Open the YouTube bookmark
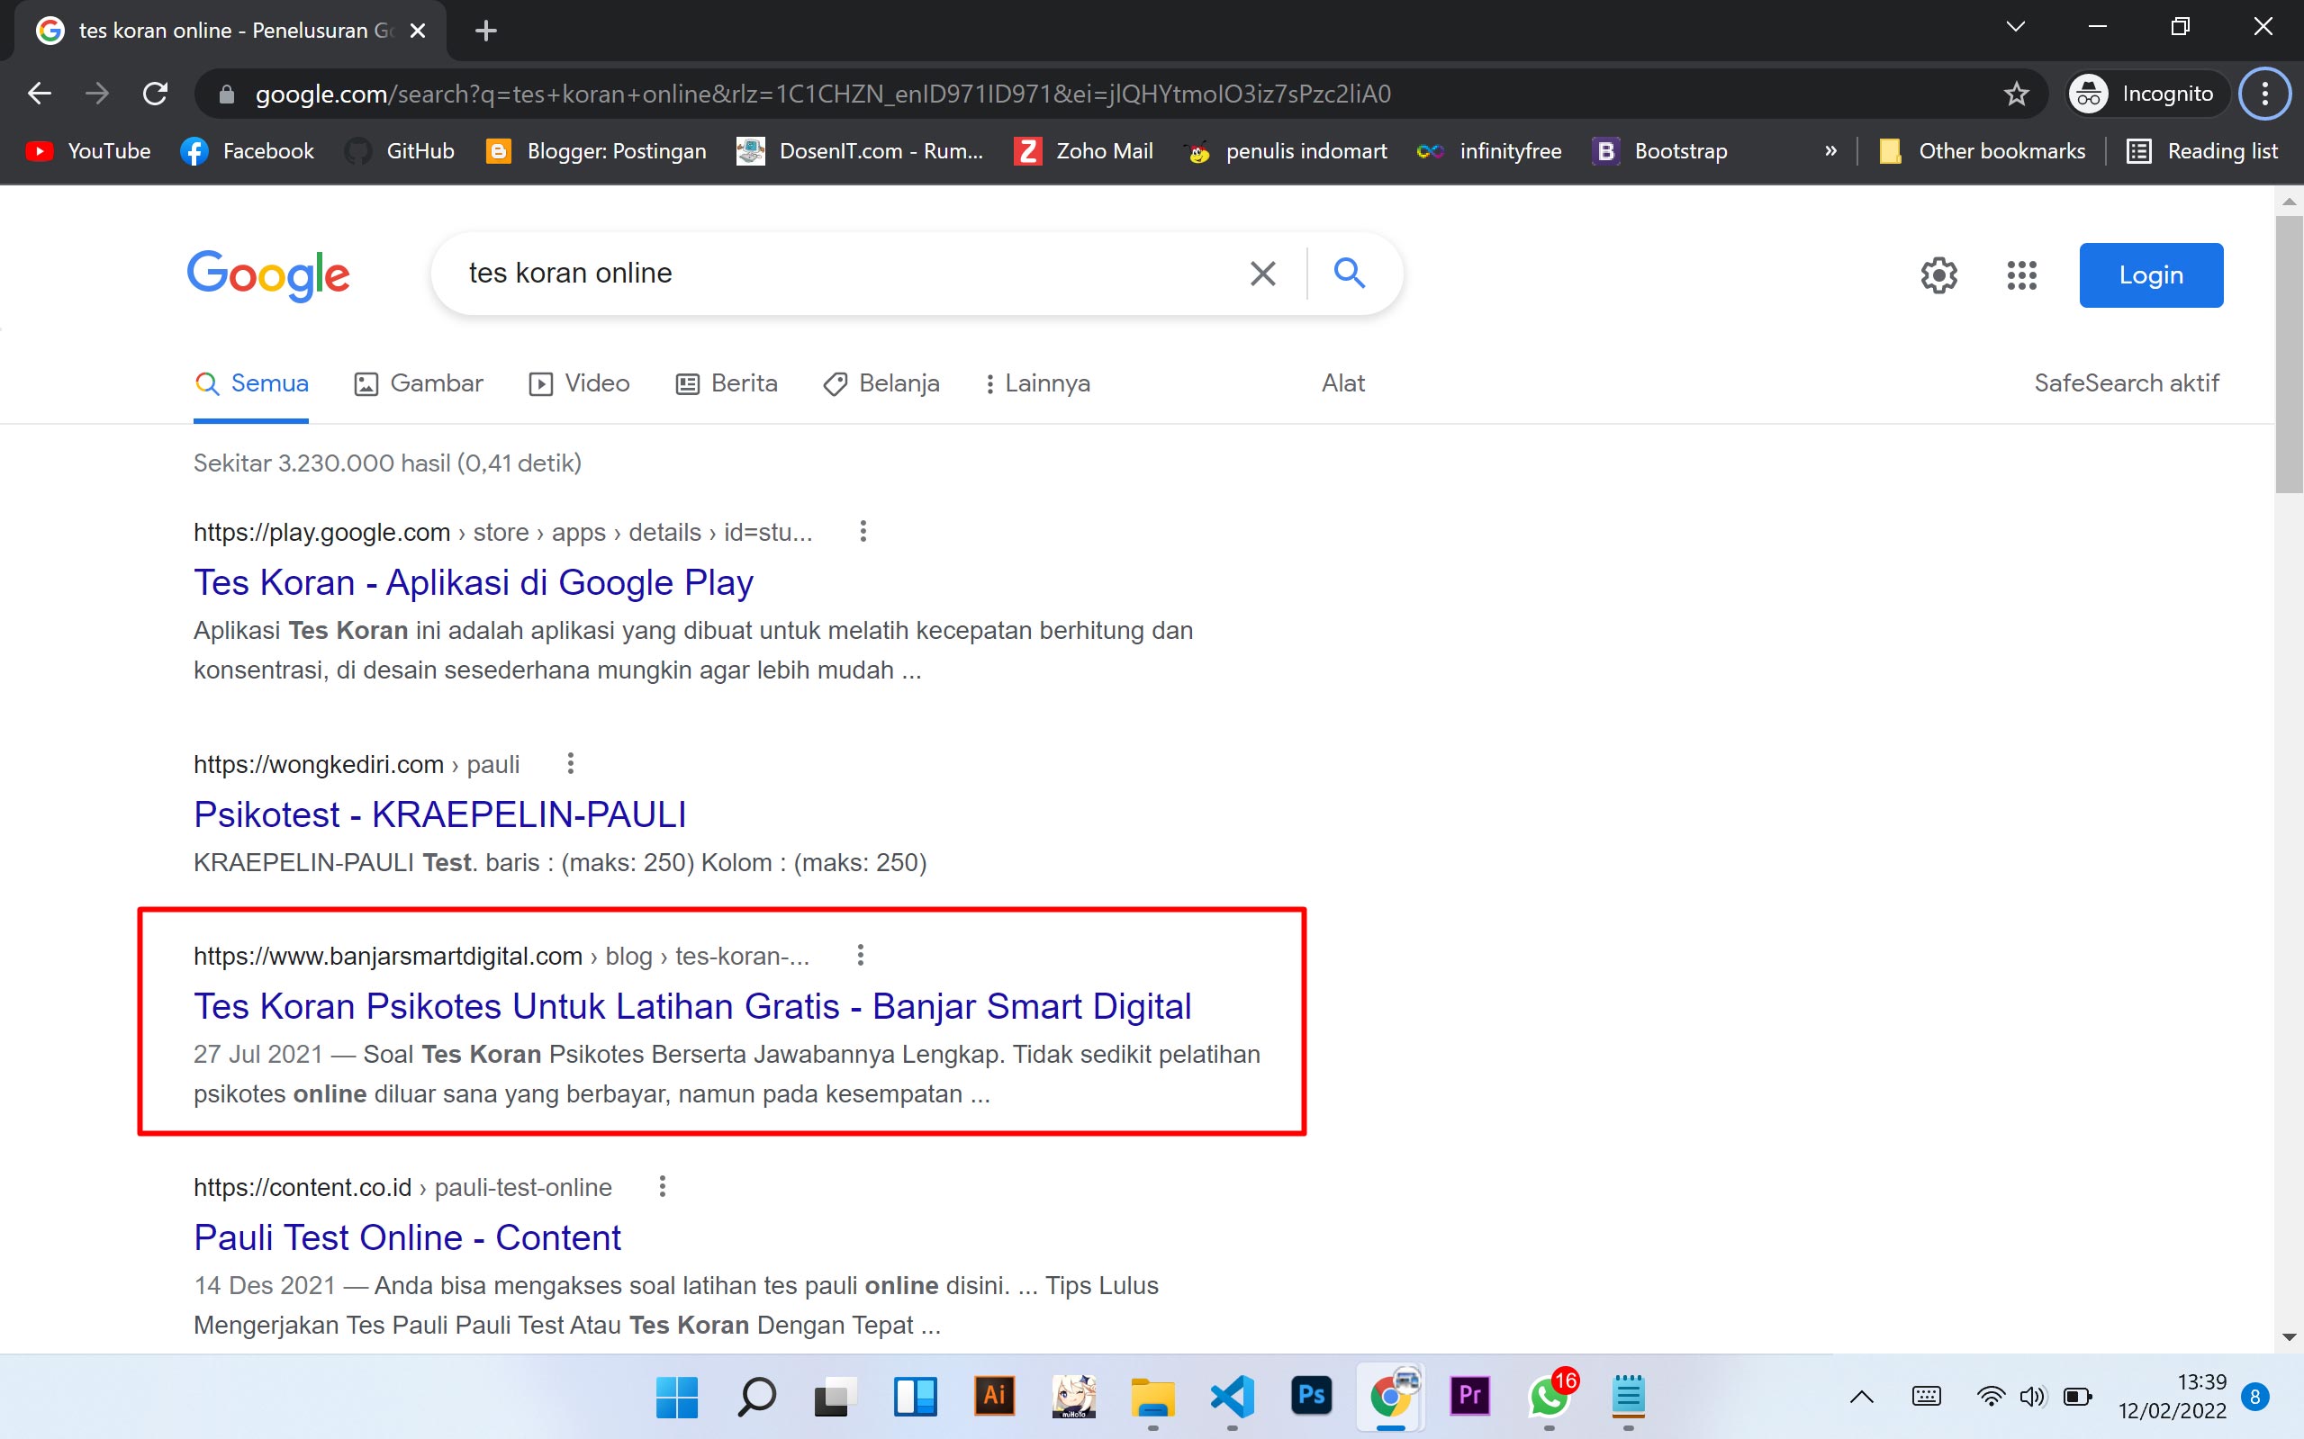The image size is (2304, 1439). point(86,150)
